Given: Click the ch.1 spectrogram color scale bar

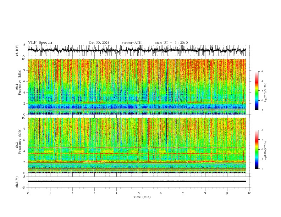Looking at the screenshot, I should click(x=257, y=91).
